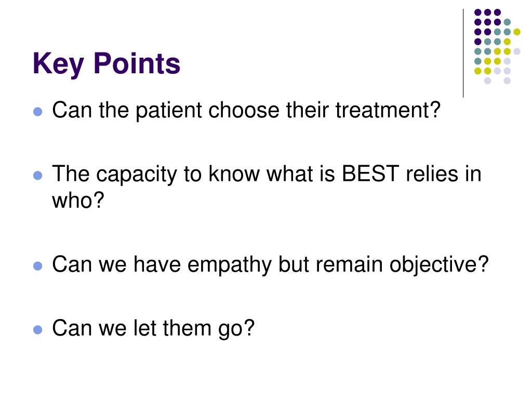Image resolution: width=532 pixels, height=399 pixels.
Task: Click the word 'who?' on the wrapped line
Action: [x=78, y=201]
